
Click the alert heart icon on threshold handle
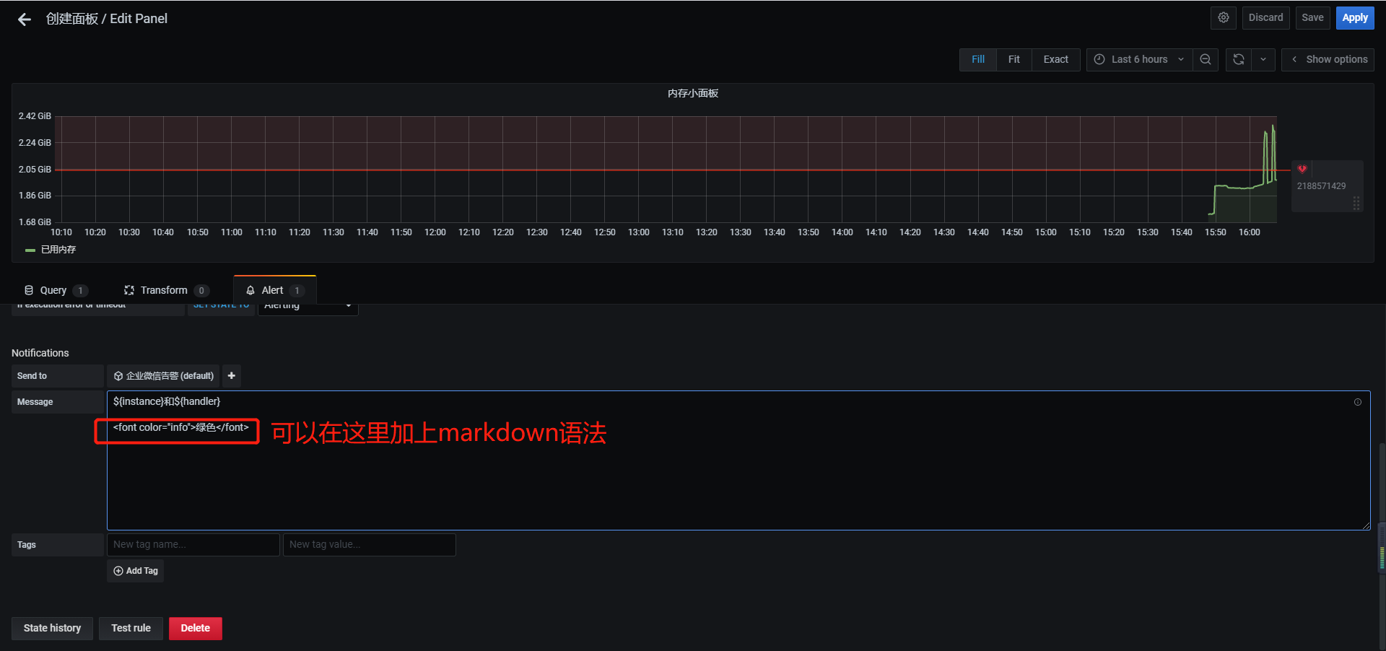click(x=1302, y=170)
